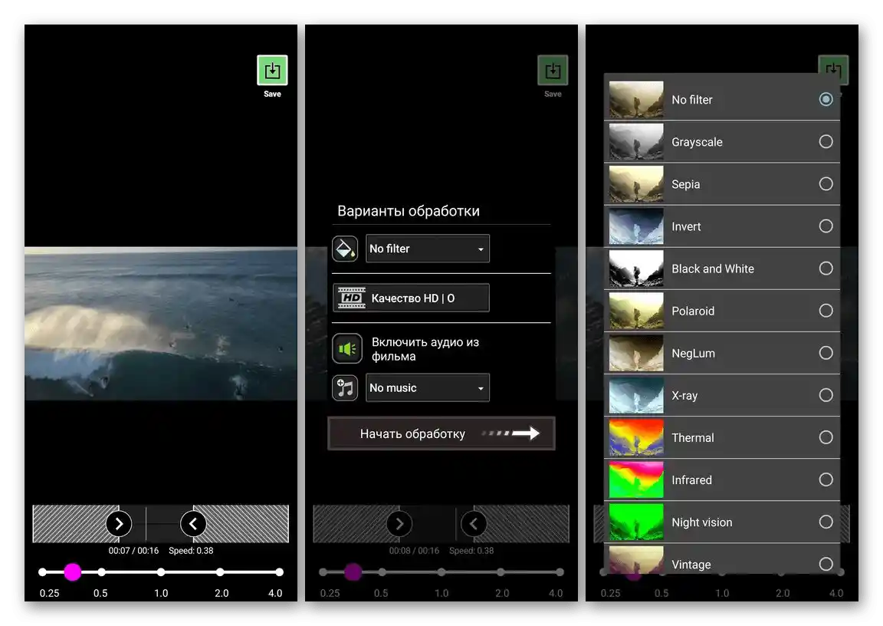The height and width of the screenshot is (626, 883).
Task: Select the Infrared radio button
Action: point(826,479)
